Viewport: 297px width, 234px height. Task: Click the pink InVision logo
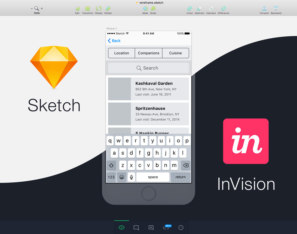(x=246, y=141)
